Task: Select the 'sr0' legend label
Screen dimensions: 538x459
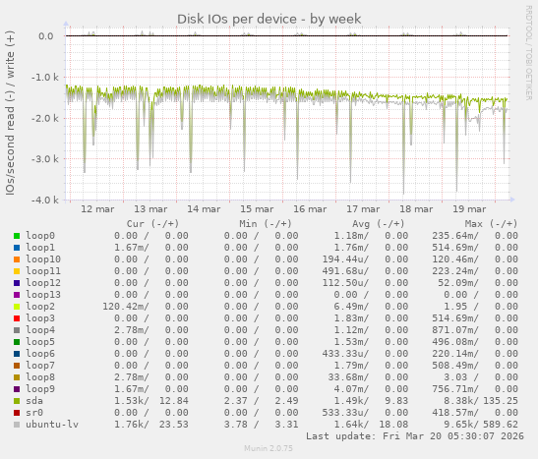Action: click(34, 413)
